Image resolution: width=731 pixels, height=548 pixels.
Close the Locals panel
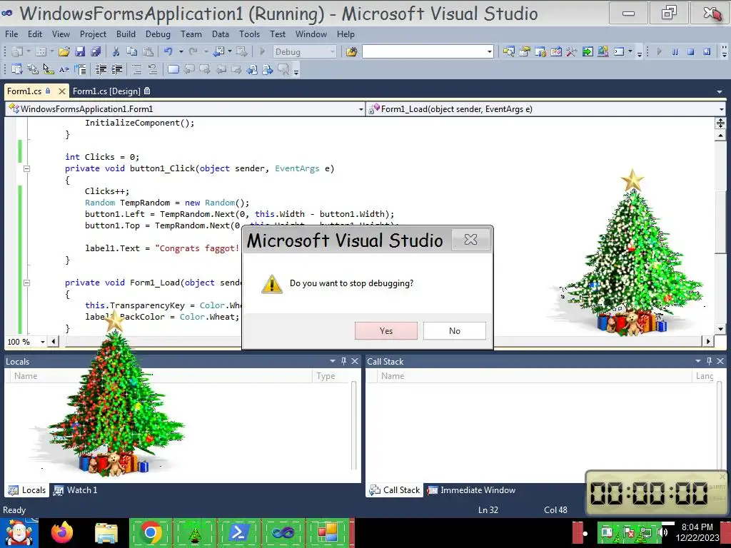[355, 361]
